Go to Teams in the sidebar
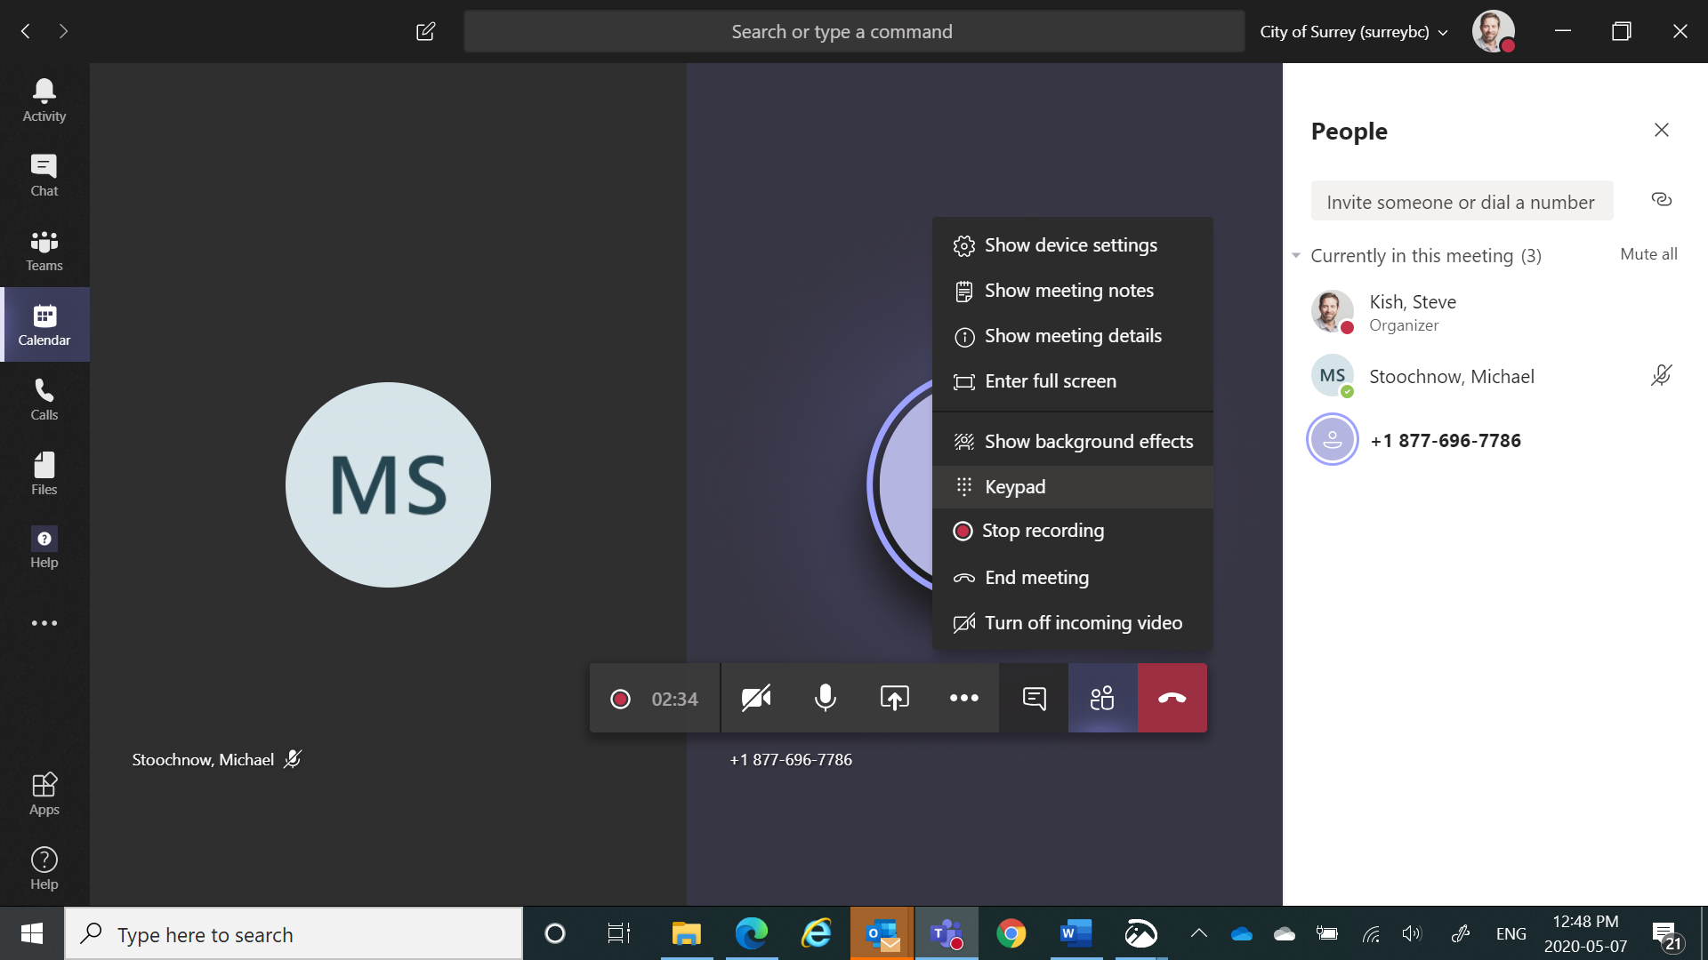This screenshot has height=960, width=1708. pyautogui.click(x=44, y=250)
